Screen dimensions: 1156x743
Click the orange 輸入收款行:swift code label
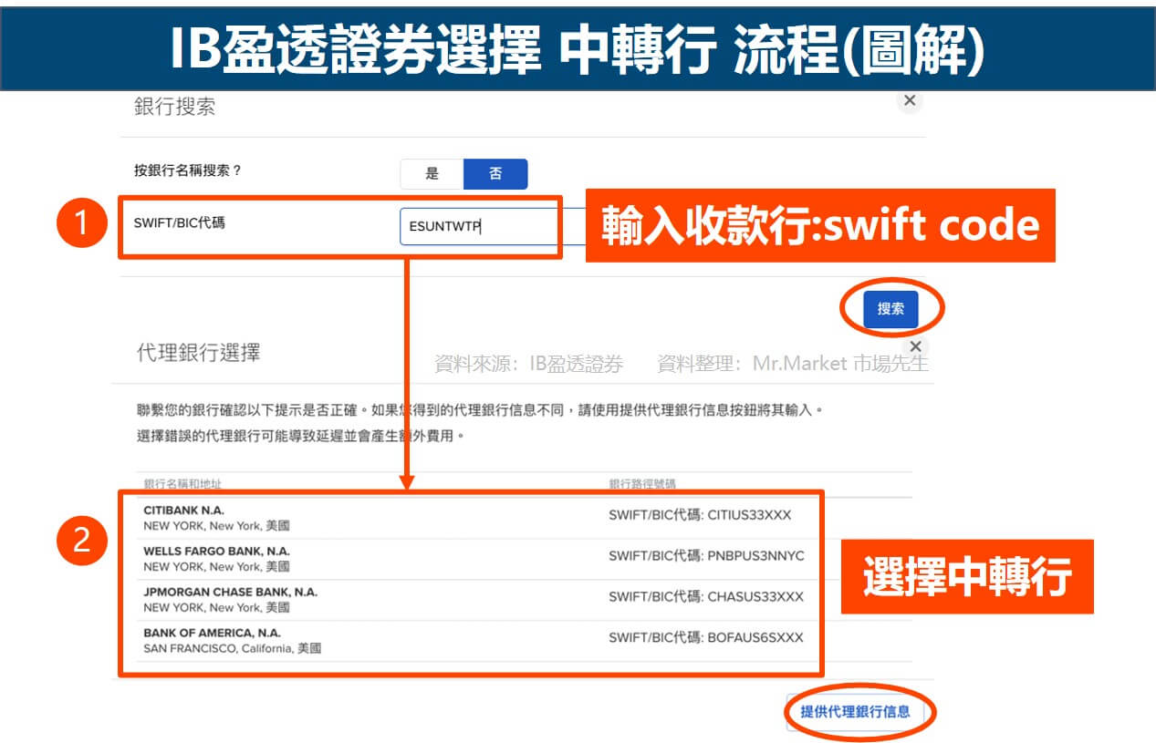click(x=819, y=226)
